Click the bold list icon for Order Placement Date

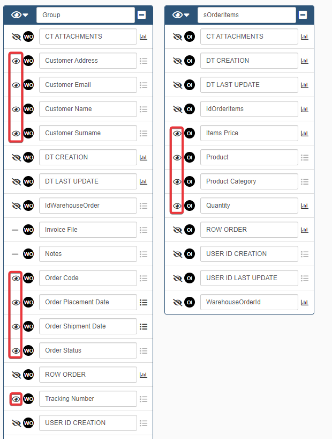(x=143, y=303)
